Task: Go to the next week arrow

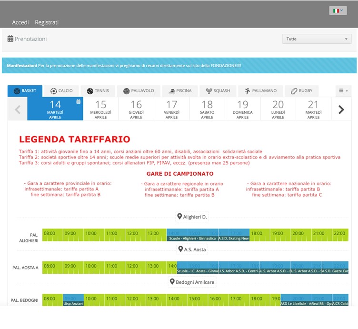Action: [x=341, y=110]
